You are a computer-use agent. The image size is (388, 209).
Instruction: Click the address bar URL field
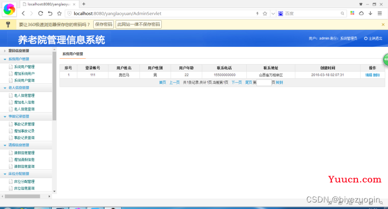click(163, 14)
